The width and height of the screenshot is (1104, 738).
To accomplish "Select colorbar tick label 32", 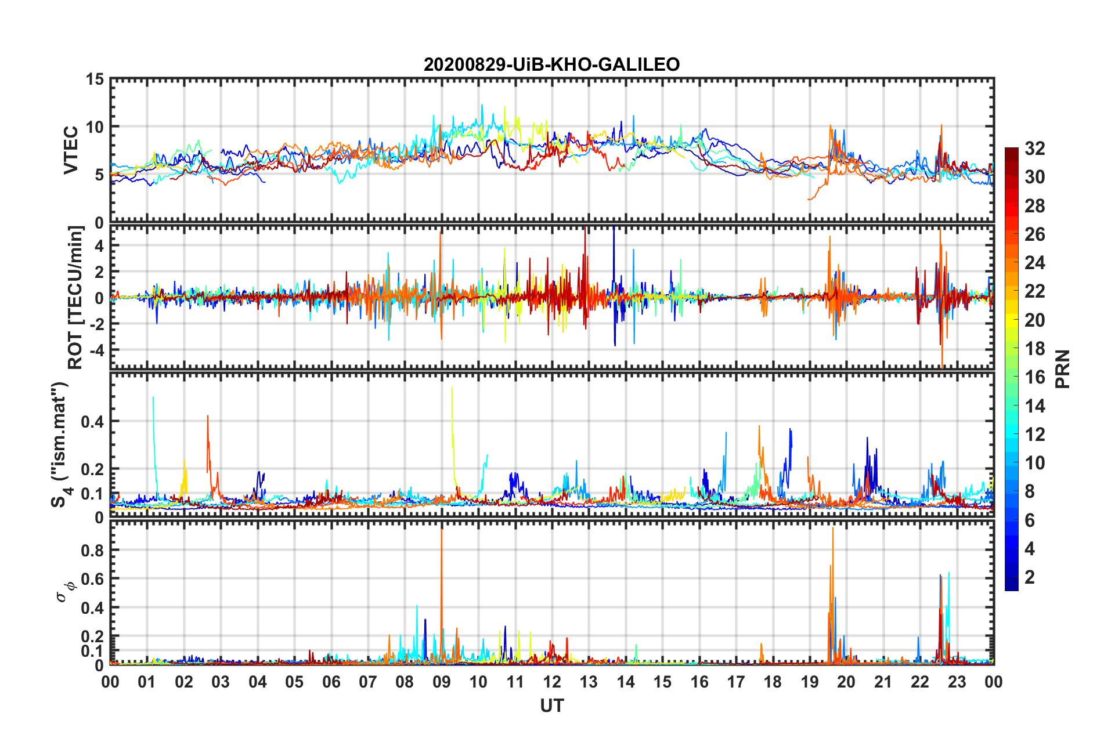I will pos(1035,149).
